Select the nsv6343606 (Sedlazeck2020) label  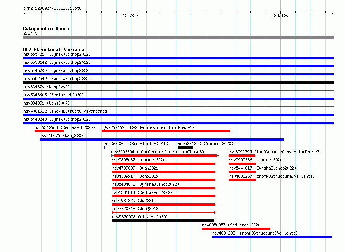[x=53, y=95]
